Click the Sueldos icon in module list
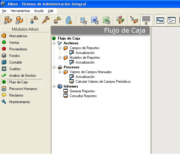 (x=4, y=69)
